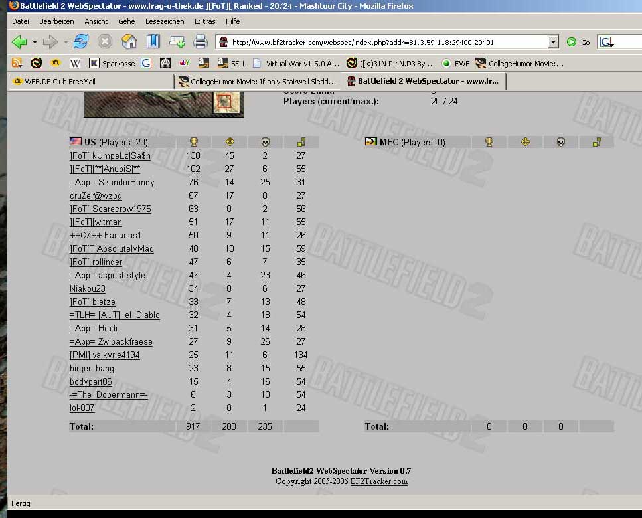The width and height of the screenshot is (642, 518).
Task: Select the Battlefield 2 WebSpectator tab
Action: [x=424, y=81]
